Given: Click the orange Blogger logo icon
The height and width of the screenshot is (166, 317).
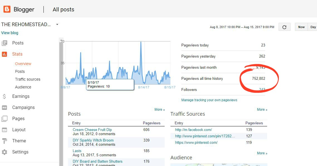Looking at the screenshot, I should pos(7,9).
